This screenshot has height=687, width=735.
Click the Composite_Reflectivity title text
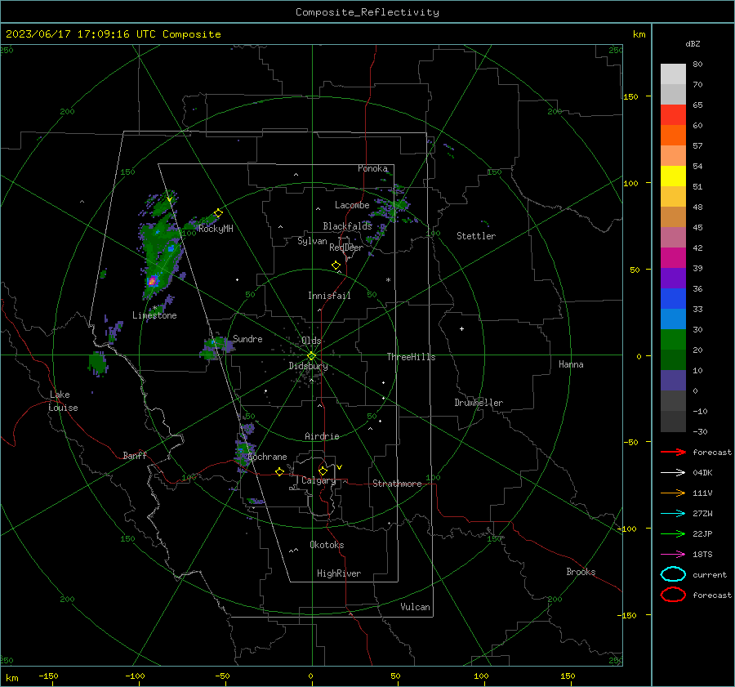coord(367,12)
